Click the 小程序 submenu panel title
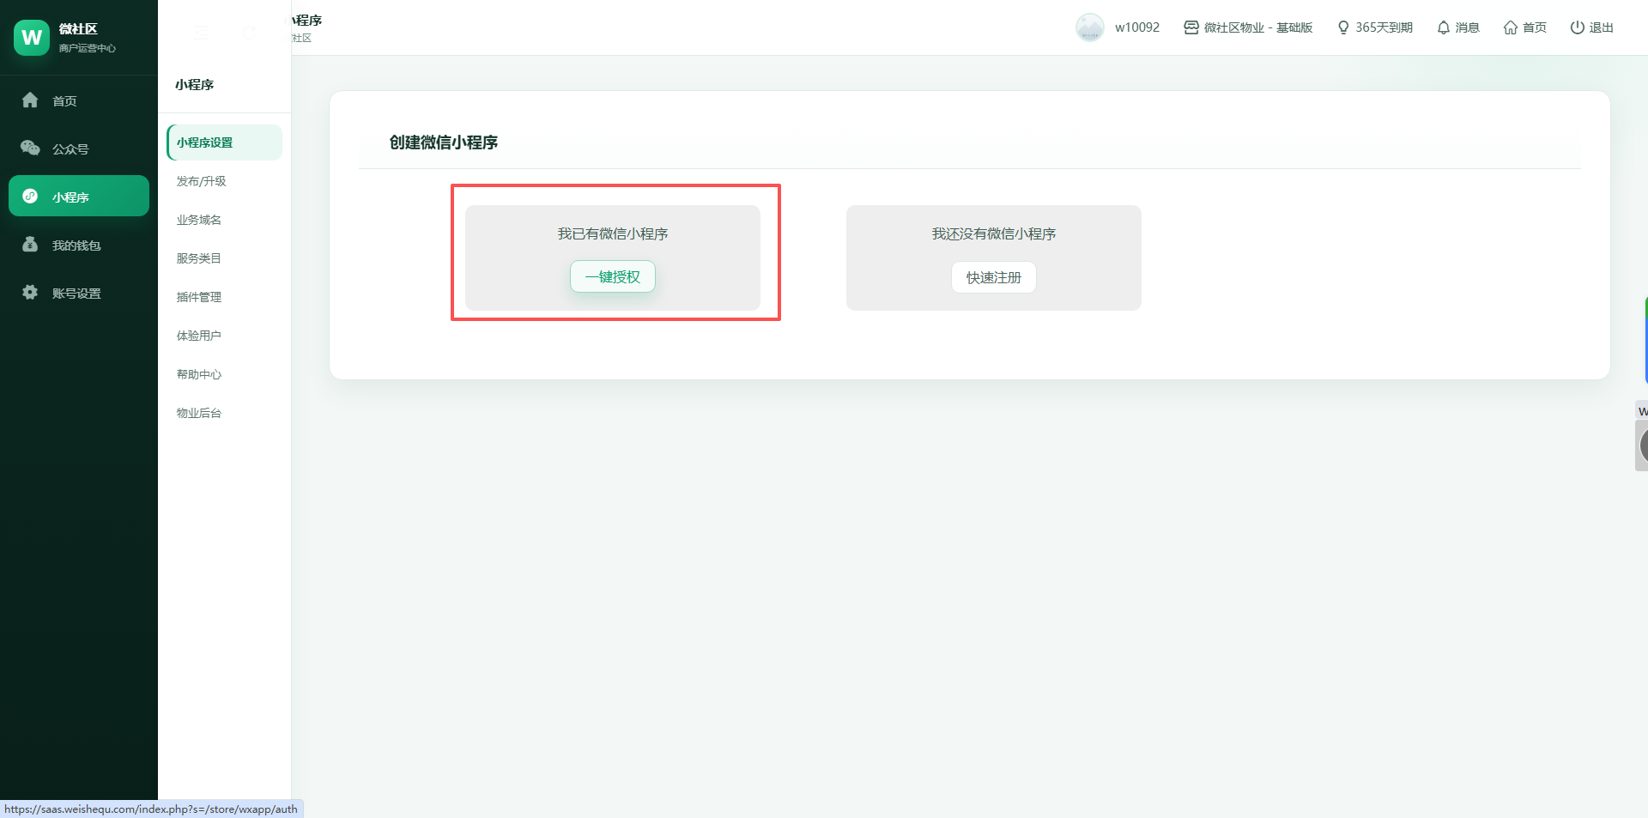Image resolution: width=1648 pixels, height=818 pixels. pos(194,84)
